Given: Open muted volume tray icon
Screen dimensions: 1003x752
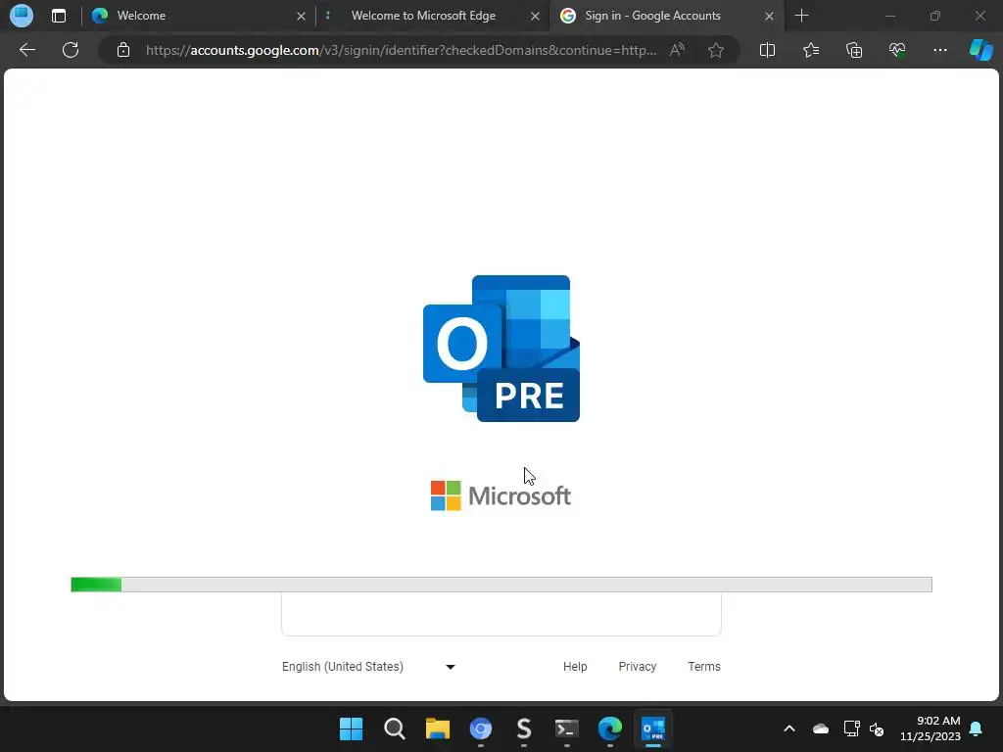Looking at the screenshot, I should click(x=877, y=728).
